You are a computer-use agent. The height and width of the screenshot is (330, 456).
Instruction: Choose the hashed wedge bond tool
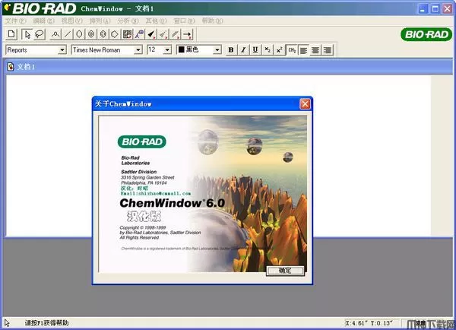163,34
